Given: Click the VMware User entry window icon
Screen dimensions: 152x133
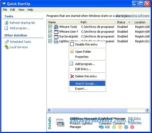Looking at the screenshot, I should [x=56, y=32].
